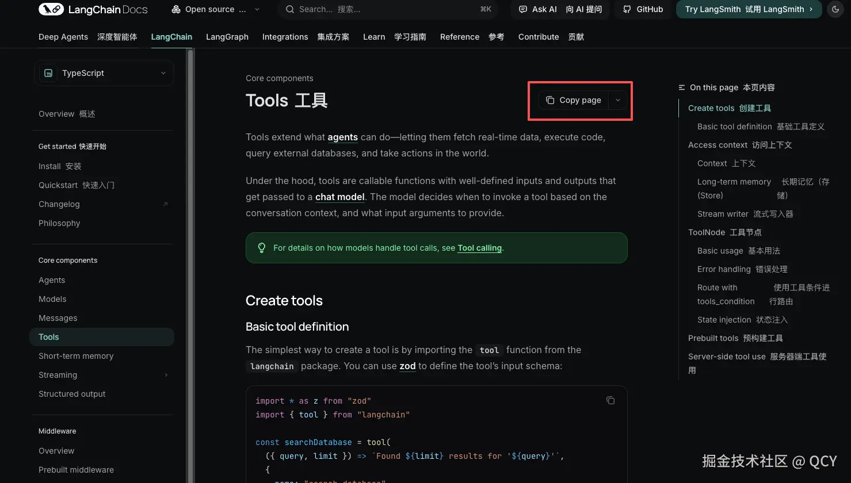This screenshot has height=483, width=851.
Task: Copy the code block with the copy icon
Action: 610,400
